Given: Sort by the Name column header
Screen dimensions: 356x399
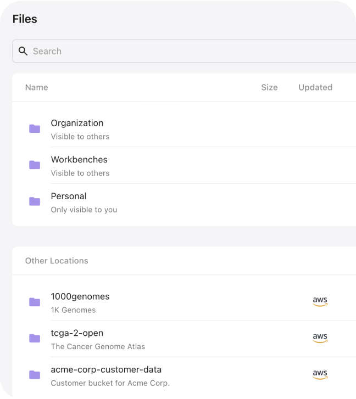Looking at the screenshot, I should 37,87.
